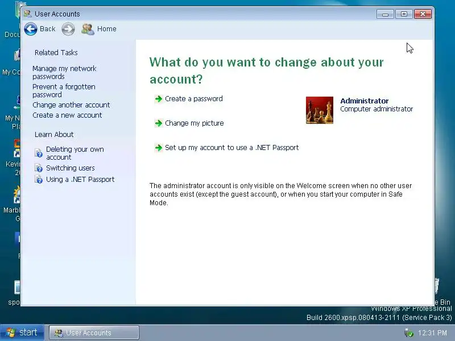Open the Switching users help topic
The width and height of the screenshot is (455, 341).
click(x=71, y=168)
